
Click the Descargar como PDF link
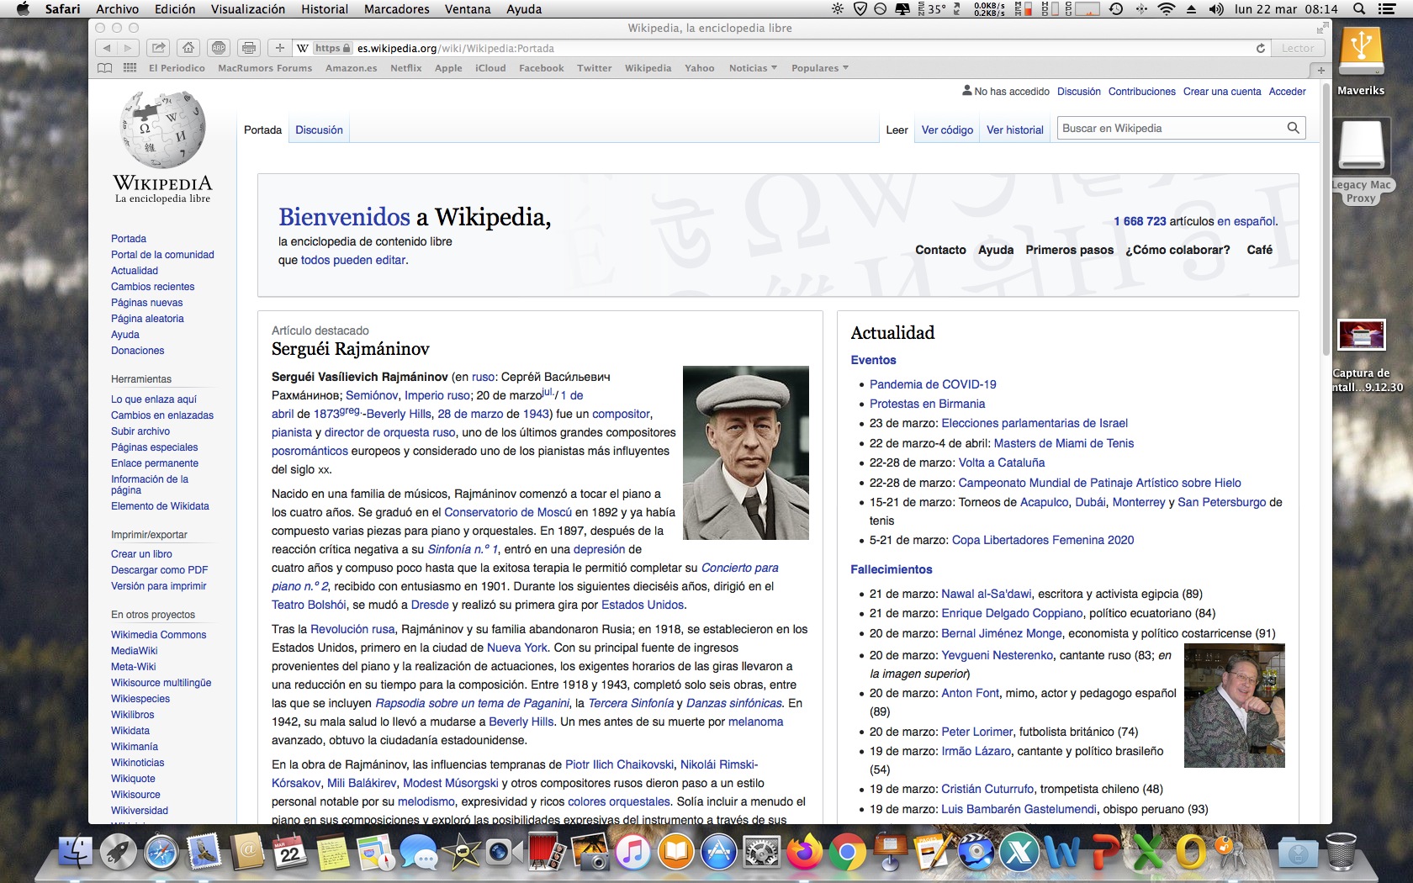(159, 570)
